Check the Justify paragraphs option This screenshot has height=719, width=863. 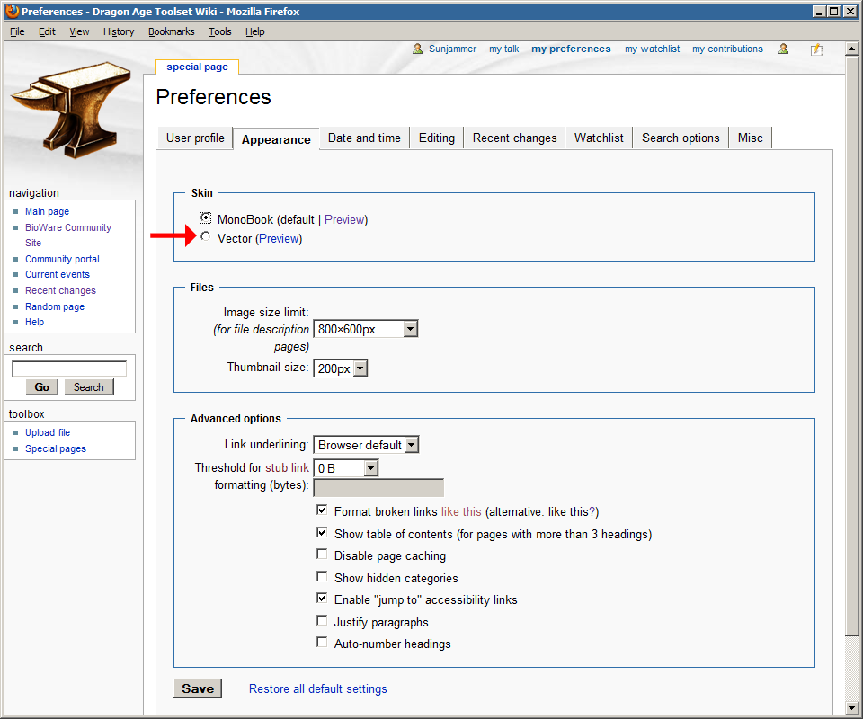pos(322,621)
